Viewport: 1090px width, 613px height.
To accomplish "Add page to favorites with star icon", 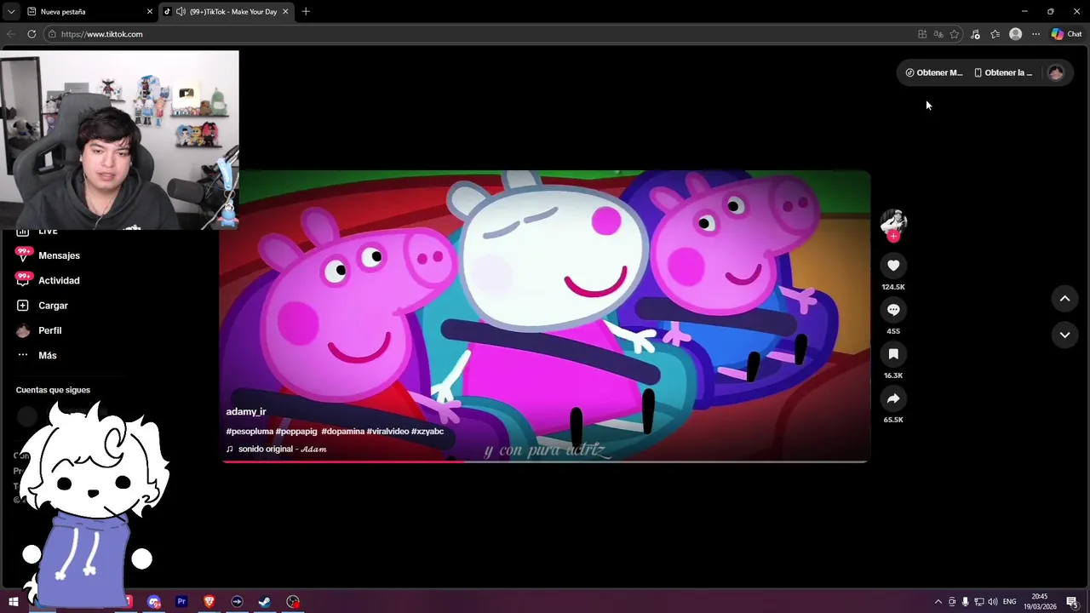I will pyautogui.click(x=955, y=34).
